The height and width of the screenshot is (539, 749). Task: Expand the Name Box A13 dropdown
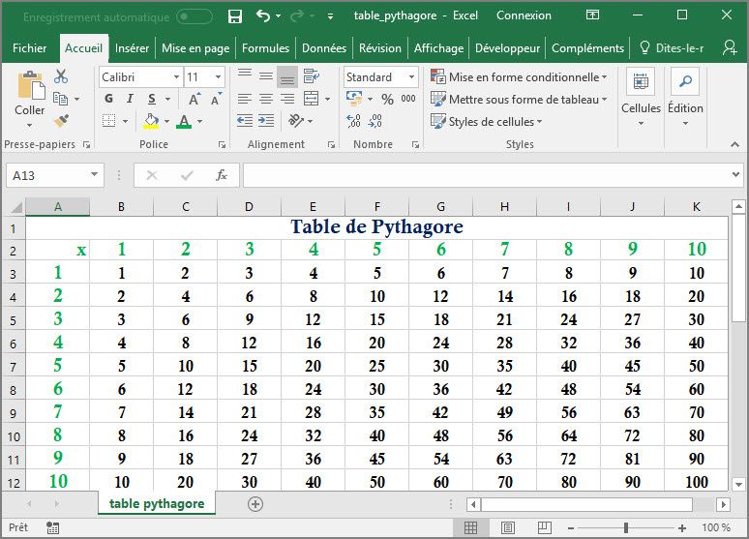(x=94, y=175)
